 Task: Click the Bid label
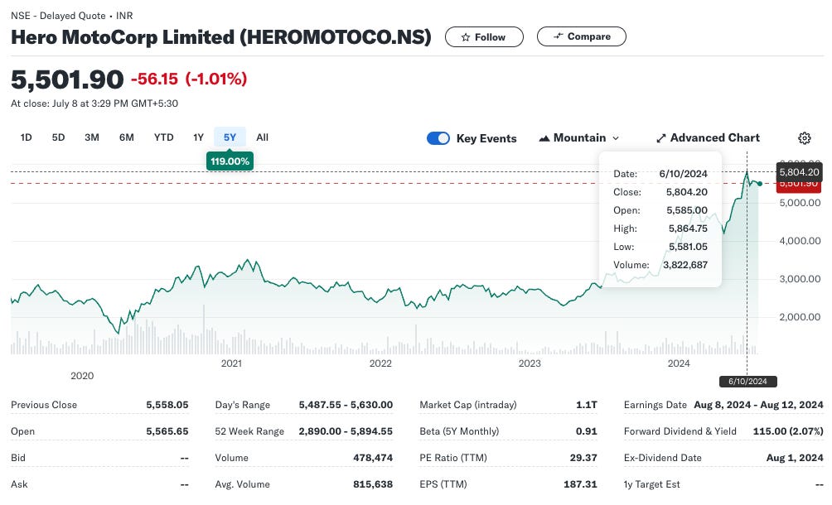(18, 458)
